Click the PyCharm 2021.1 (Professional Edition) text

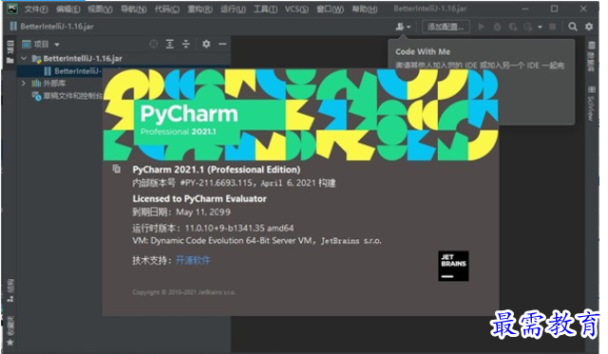[217, 170]
